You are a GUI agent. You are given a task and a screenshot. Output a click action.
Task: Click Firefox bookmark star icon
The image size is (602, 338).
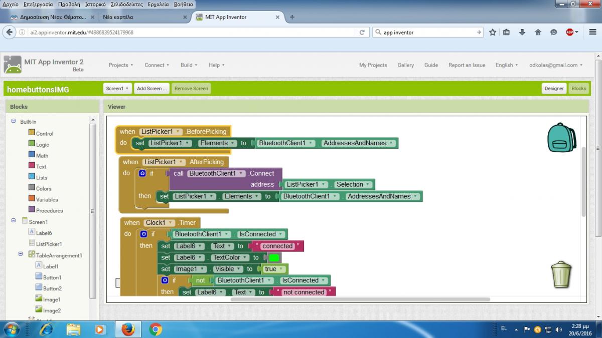(x=493, y=32)
